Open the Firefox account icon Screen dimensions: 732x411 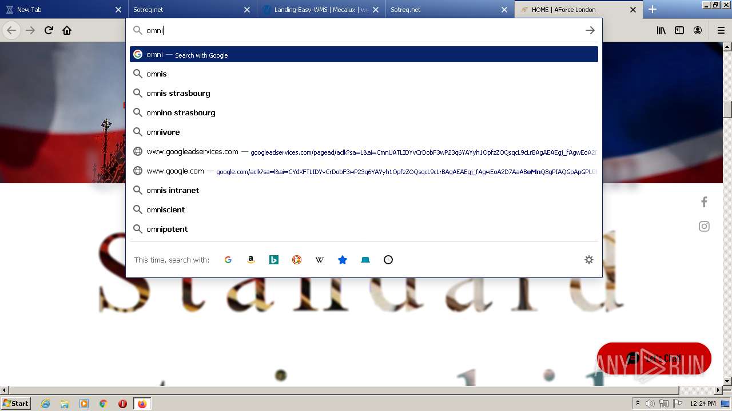pyautogui.click(x=698, y=30)
